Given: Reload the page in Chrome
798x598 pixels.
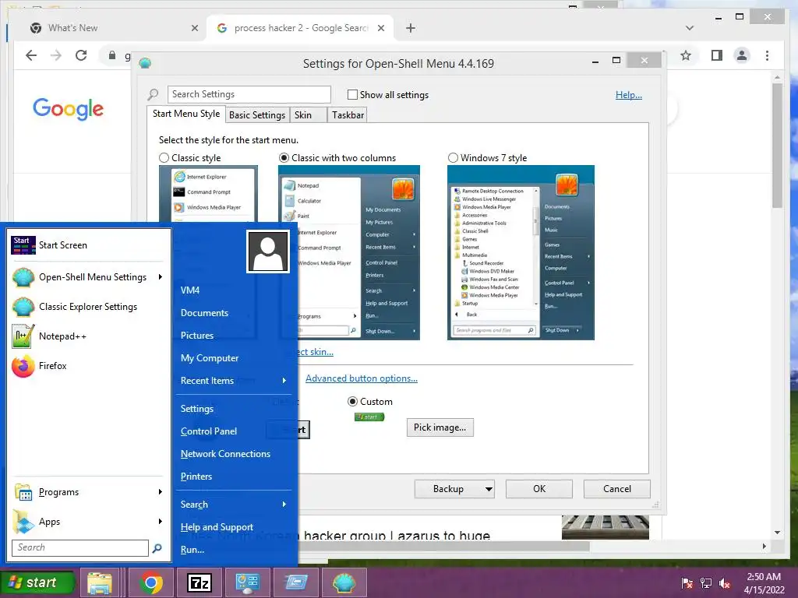Looking at the screenshot, I should click(x=81, y=55).
